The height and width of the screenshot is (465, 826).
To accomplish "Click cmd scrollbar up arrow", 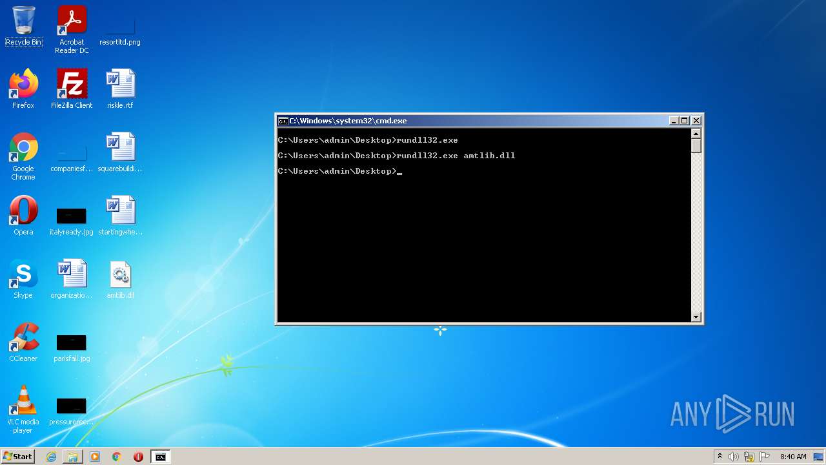I will point(696,134).
